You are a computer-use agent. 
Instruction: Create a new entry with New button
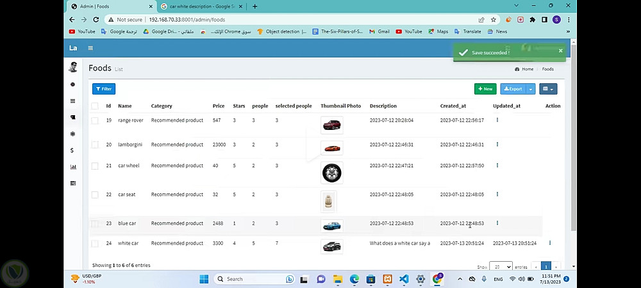click(x=485, y=89)
